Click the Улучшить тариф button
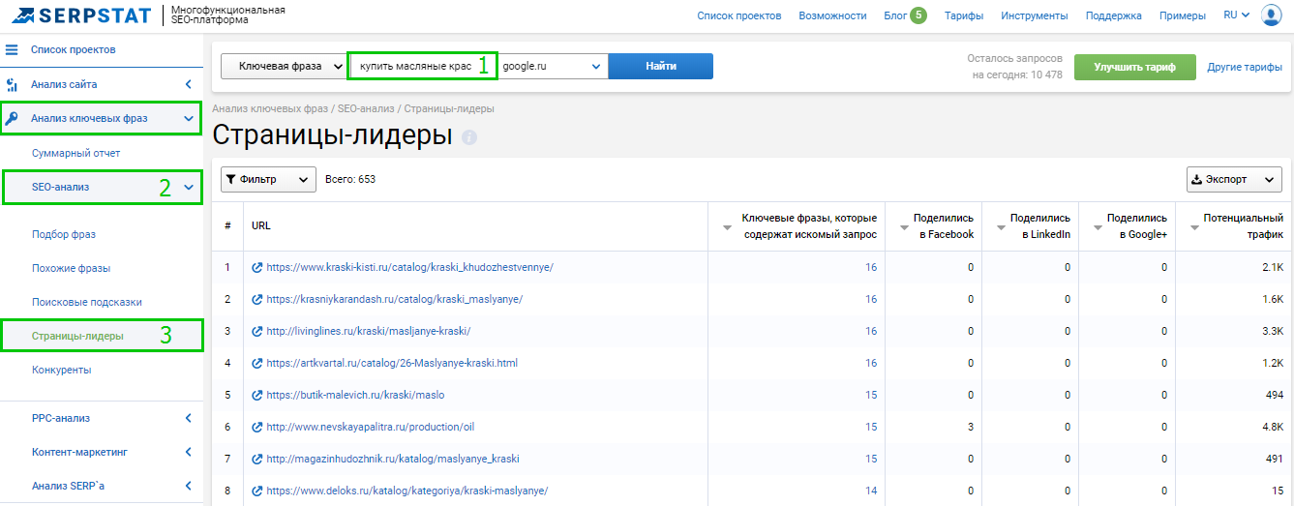This screenshot has width=1294, height=506. [1134, 67]
